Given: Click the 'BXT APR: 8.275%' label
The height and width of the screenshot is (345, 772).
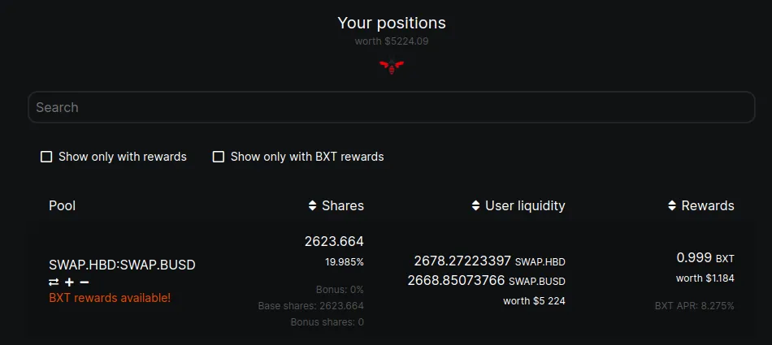Looking at the screenshot, I should pyautogui.click(x=694, y=306).
